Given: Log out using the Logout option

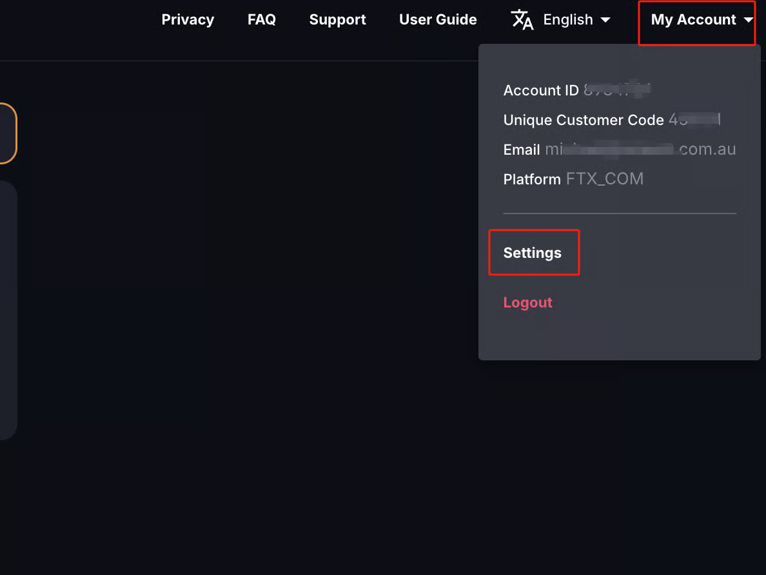Looking at the screenshot, I should coord(527,302).
